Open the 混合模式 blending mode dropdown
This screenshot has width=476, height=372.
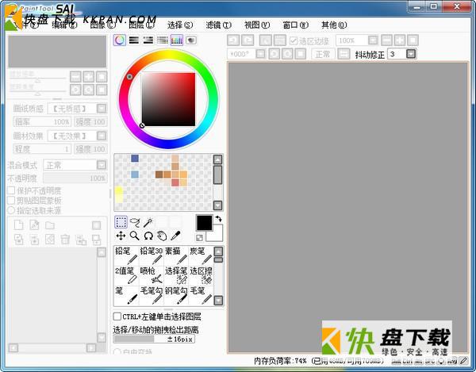click(x=102, y=165)
